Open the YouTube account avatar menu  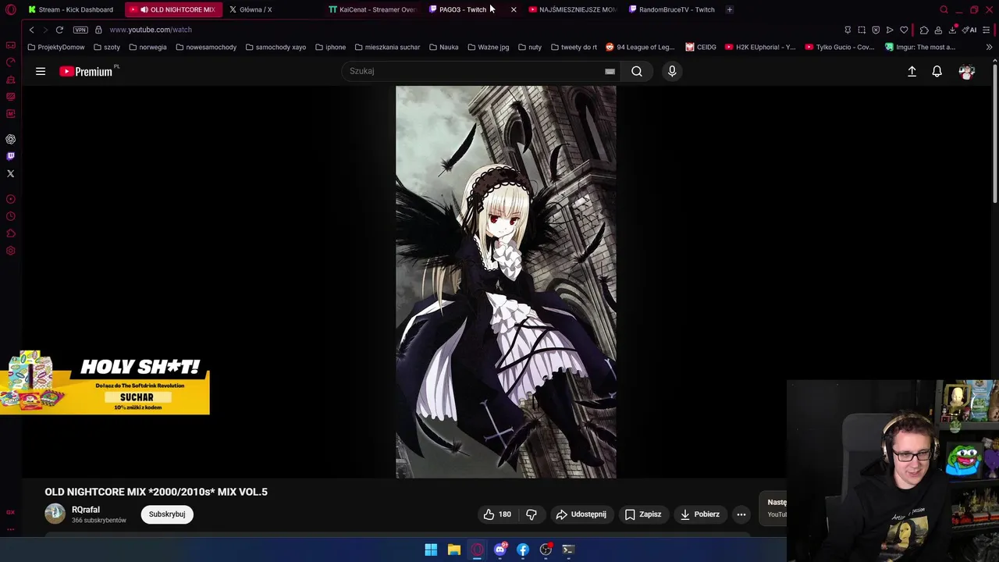967,71
